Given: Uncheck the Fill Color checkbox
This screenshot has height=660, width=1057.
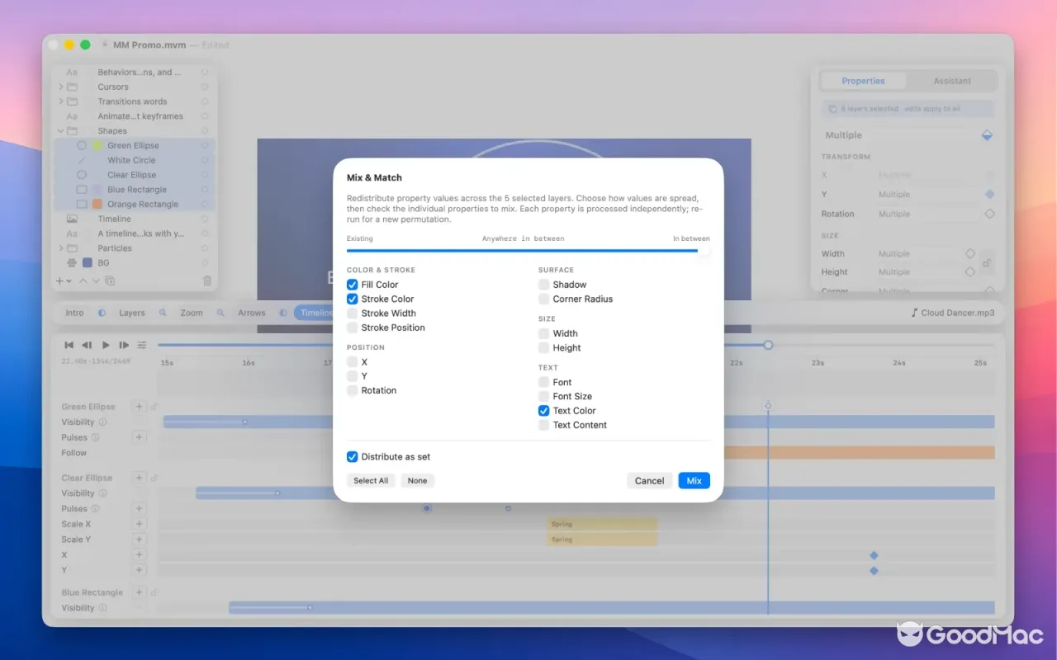Looking at the screenshot, I should pyautogui.click(x=353, y=285).
